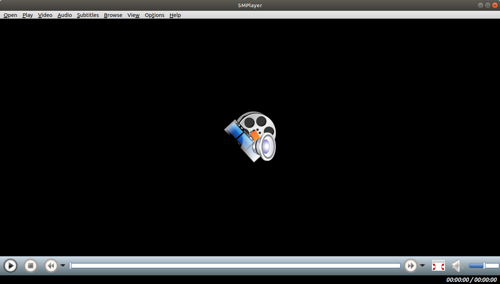
Task: Open the View menu
Action: [x=134, y=15]
